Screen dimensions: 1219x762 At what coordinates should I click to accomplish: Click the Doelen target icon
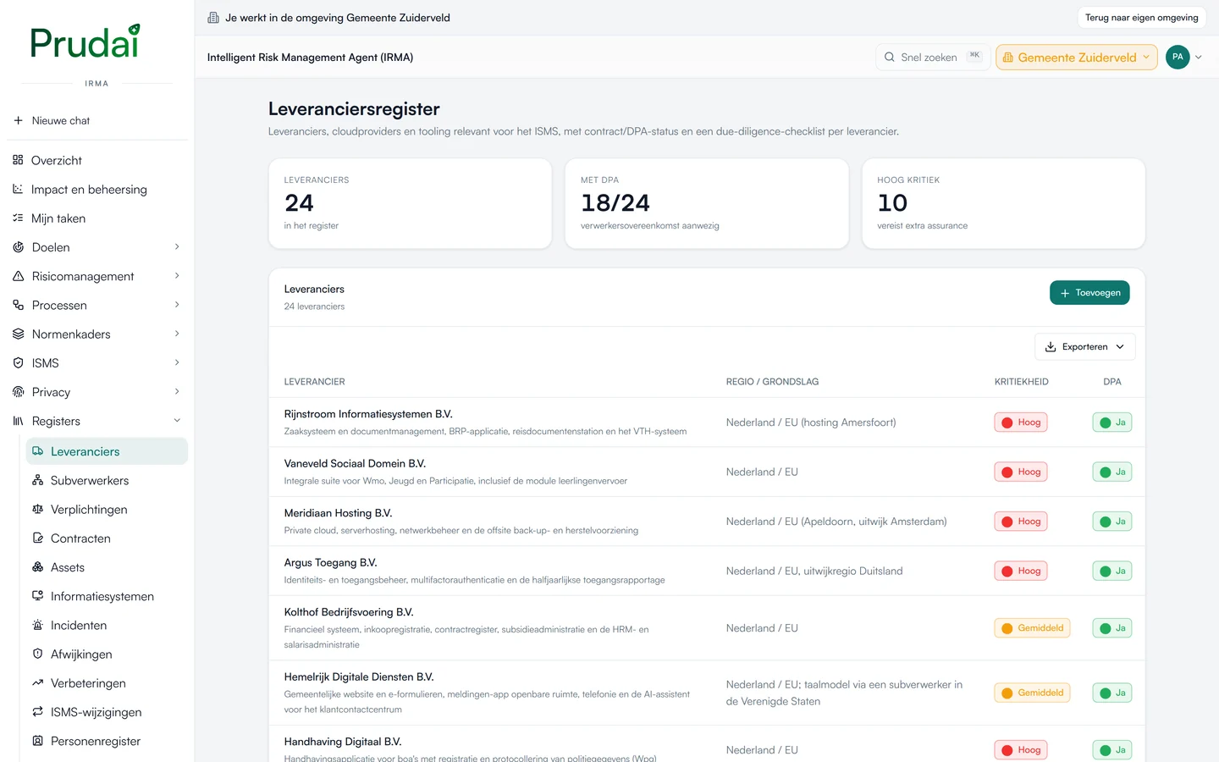(x=18, y=247)
